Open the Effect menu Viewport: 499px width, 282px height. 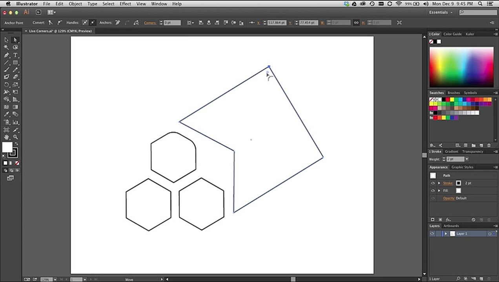coord(125,4)
